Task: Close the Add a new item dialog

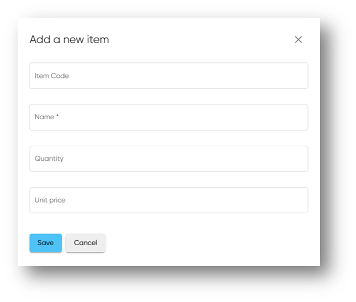Action: [x=299, y=40]
